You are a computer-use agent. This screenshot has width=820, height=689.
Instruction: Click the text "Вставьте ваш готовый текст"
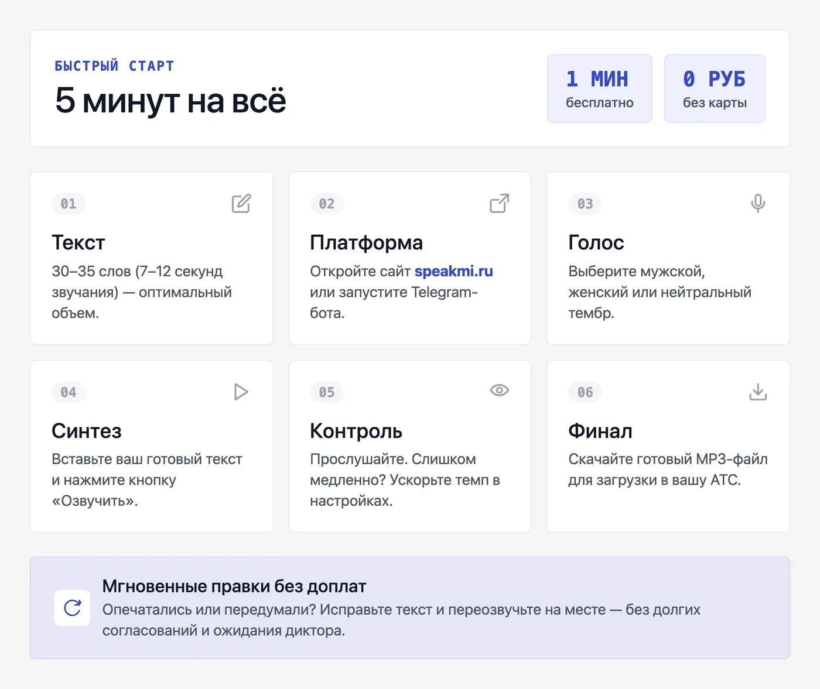pos(147,459)
